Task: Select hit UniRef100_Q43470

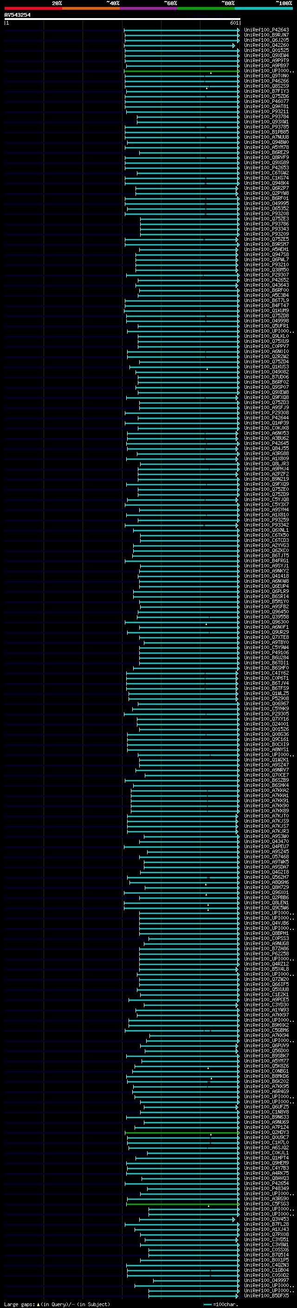Action: click(266, 841)
